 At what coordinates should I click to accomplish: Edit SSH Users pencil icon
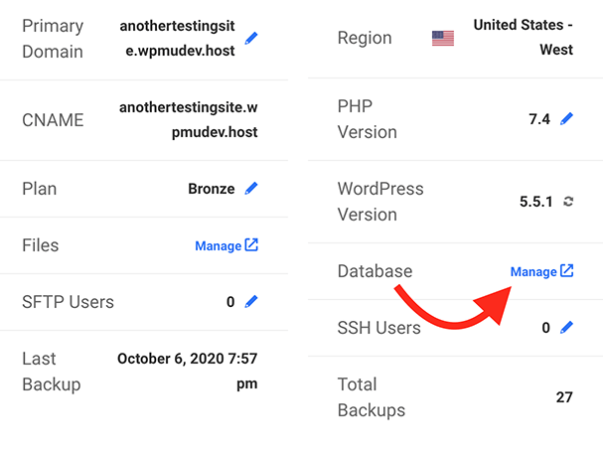coord(566,328)
